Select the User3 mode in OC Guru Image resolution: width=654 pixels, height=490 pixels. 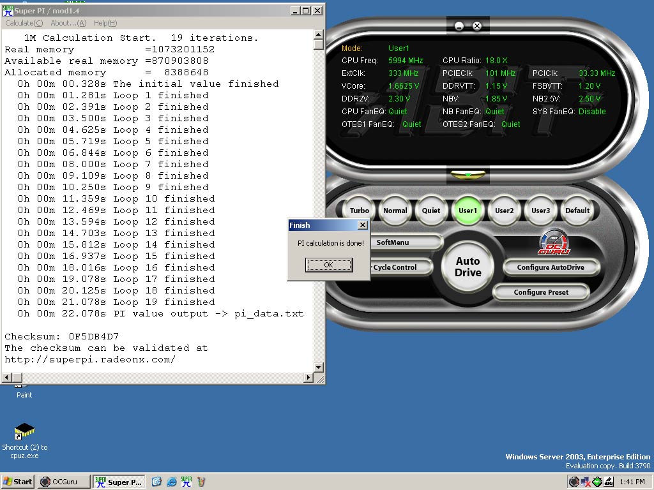540,211
